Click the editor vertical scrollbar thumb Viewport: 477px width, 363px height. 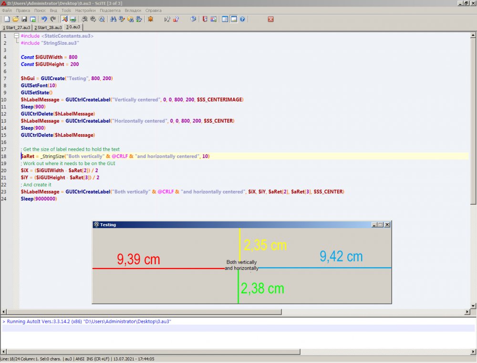tap(473, 121)
